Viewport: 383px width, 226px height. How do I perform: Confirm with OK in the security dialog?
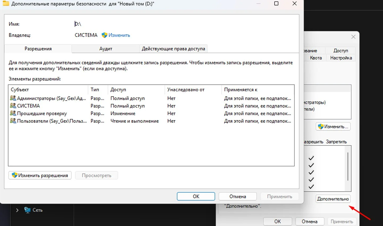point(196,196)
